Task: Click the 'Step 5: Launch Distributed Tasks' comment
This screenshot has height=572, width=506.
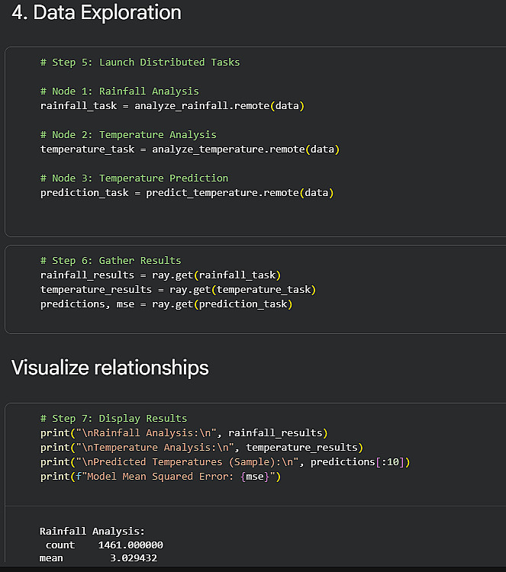Action: point(140,62)
